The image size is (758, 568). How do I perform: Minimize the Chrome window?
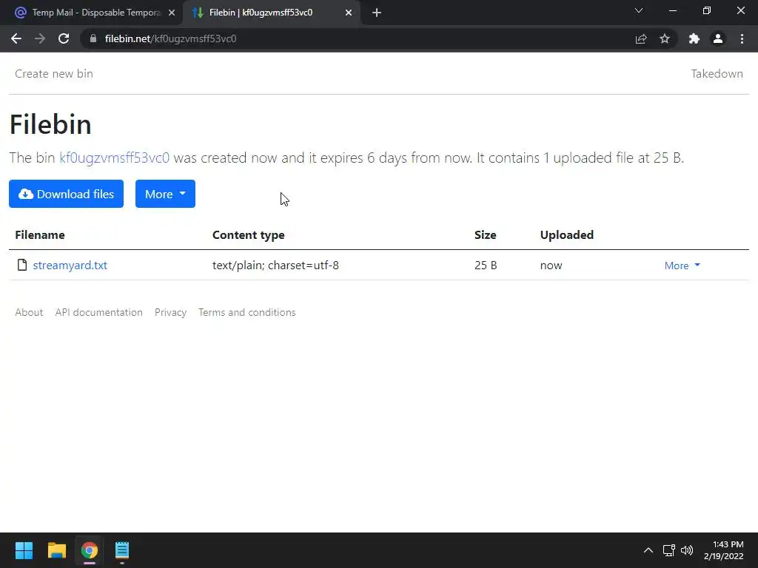click(672, 10)
